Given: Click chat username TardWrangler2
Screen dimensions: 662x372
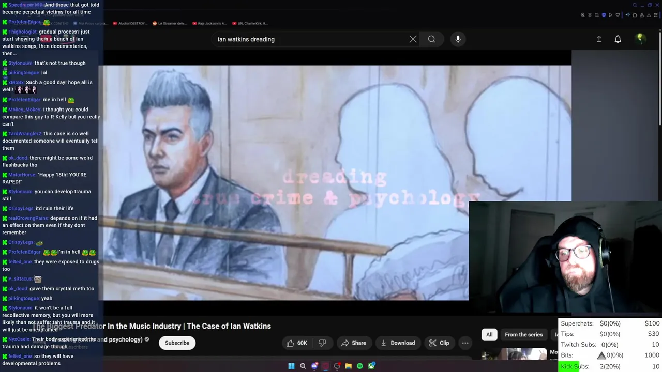Looking at the screenshot, I should tap(24, 134).
